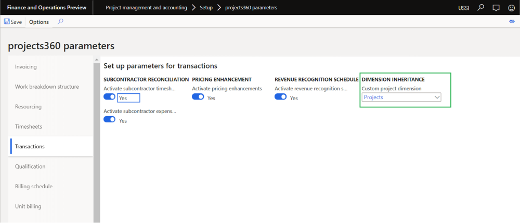
Task: Click the sidebar vertical scrollbar
Action: click(96, 140)
